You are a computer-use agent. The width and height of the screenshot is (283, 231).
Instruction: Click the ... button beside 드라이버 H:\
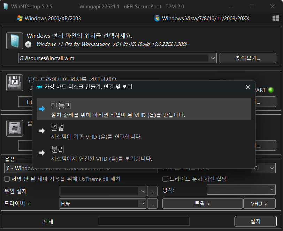[152, 203]
